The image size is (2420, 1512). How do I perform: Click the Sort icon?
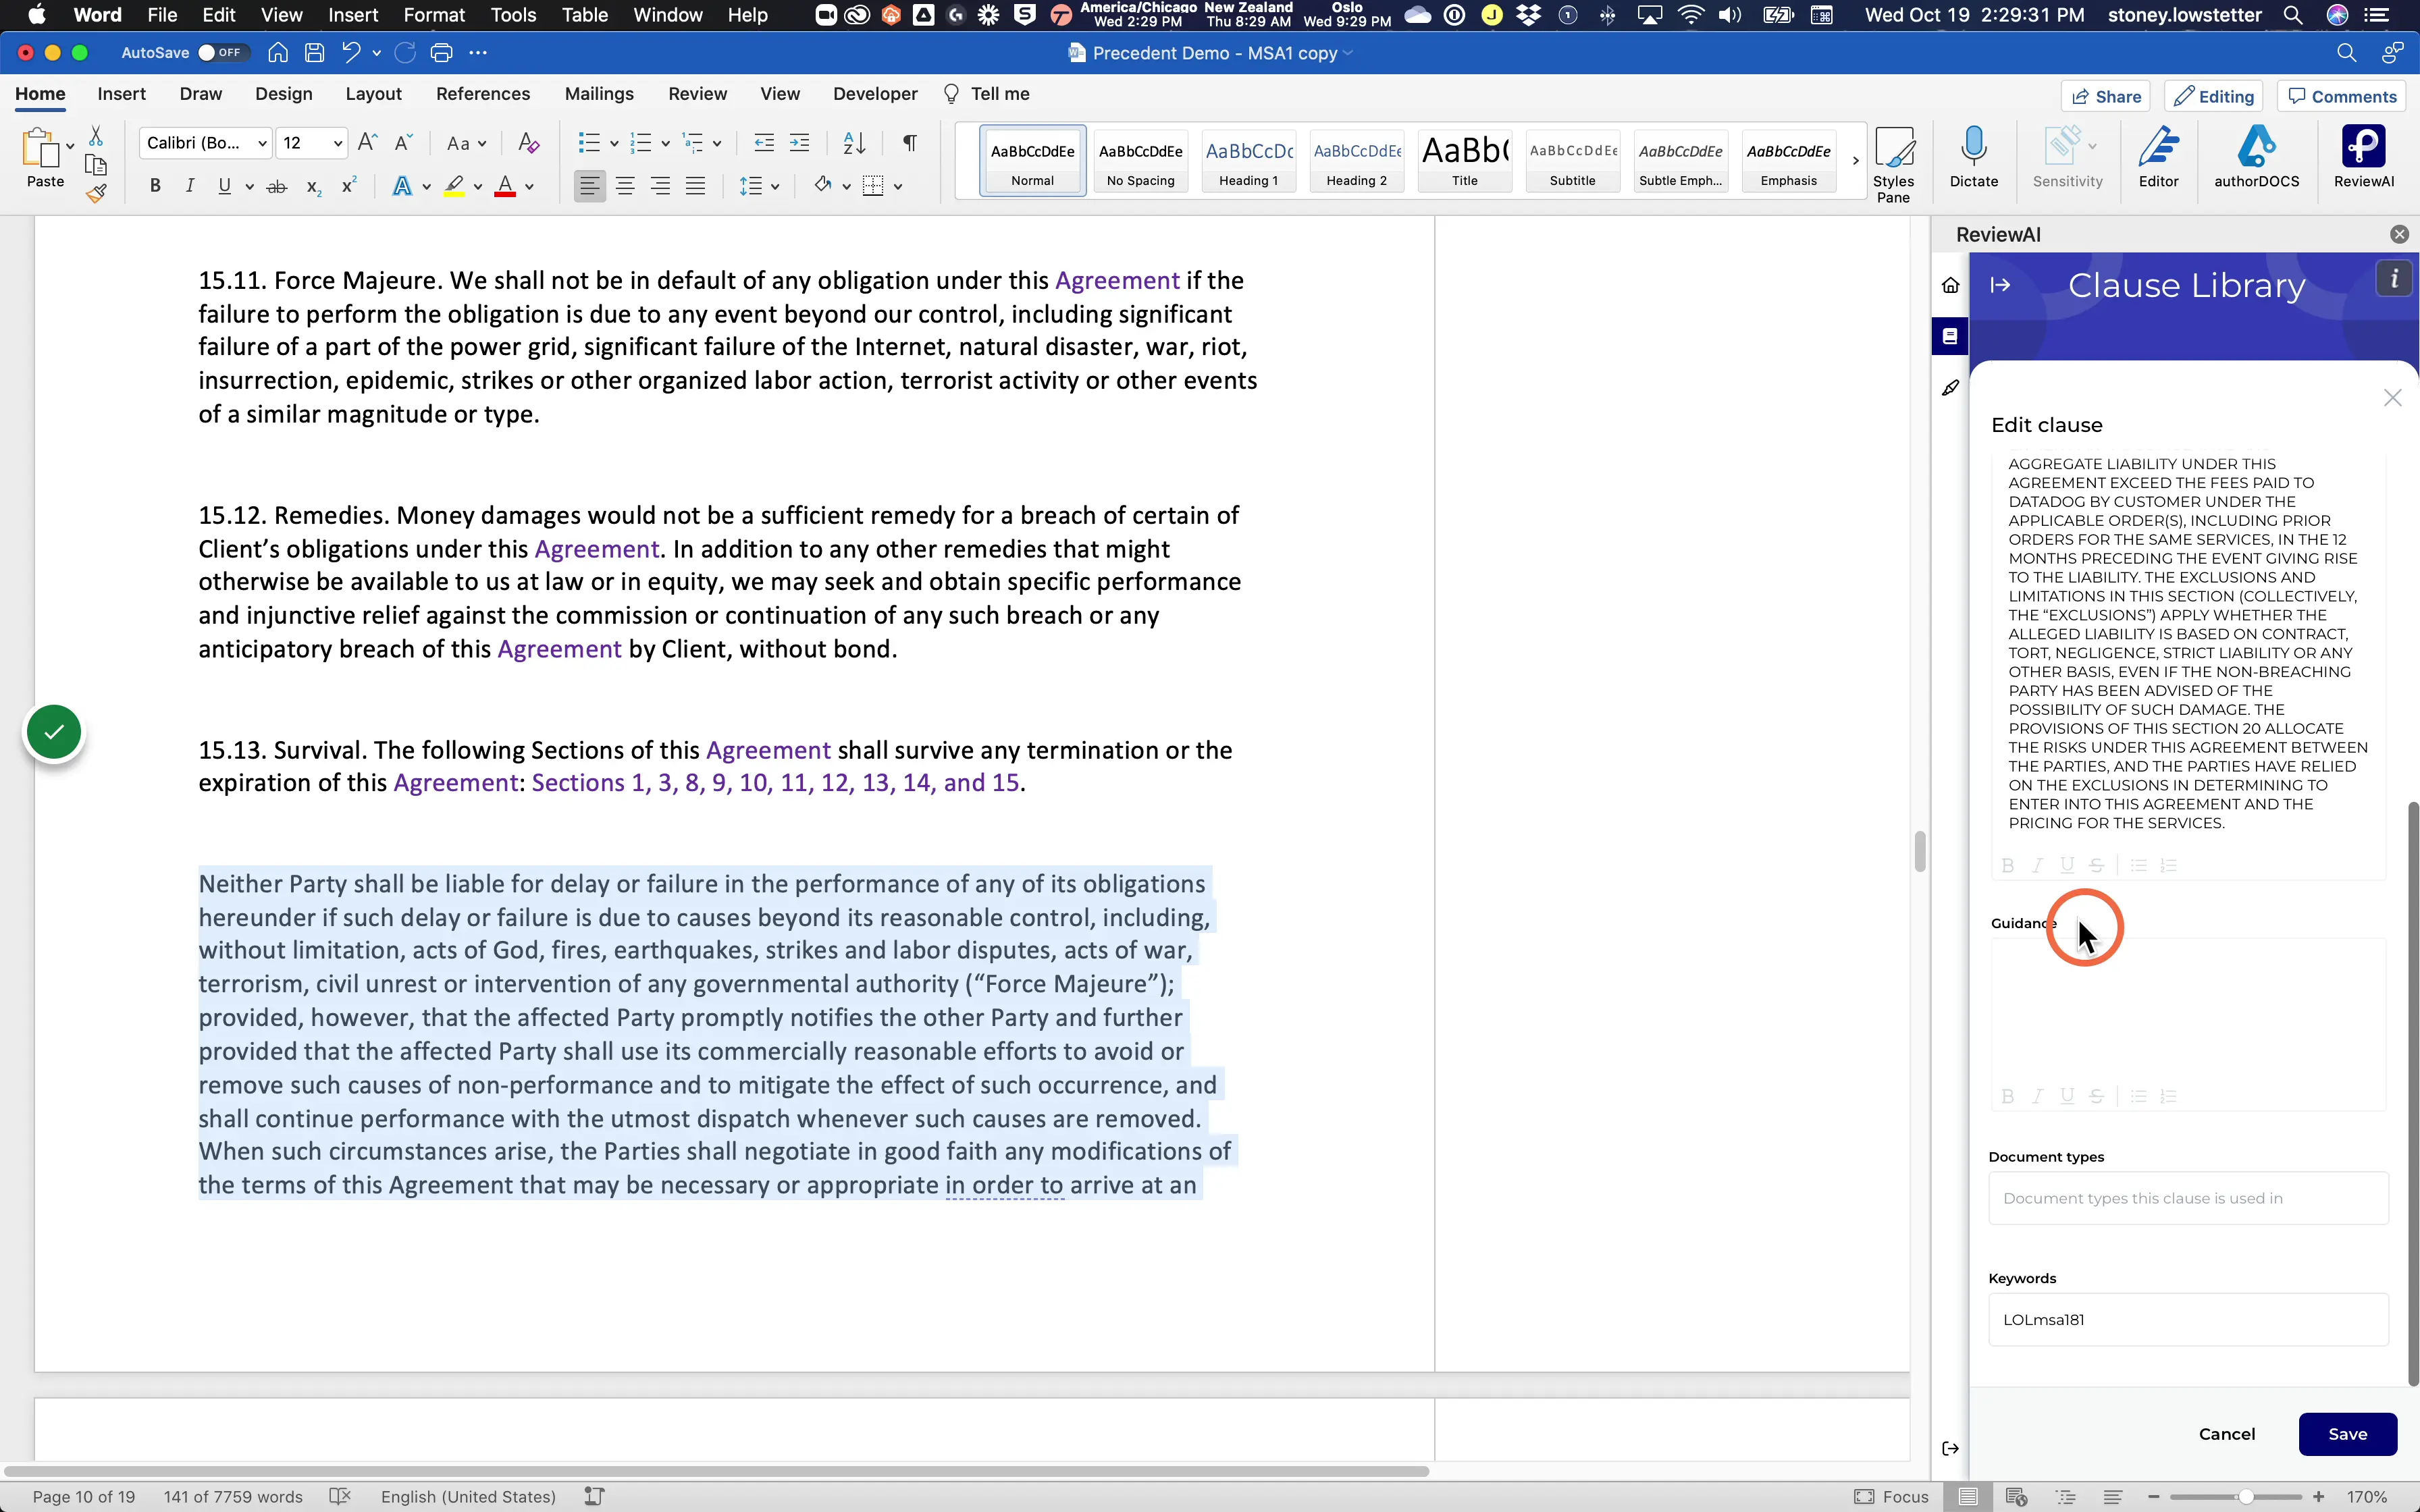coord(854,143)
